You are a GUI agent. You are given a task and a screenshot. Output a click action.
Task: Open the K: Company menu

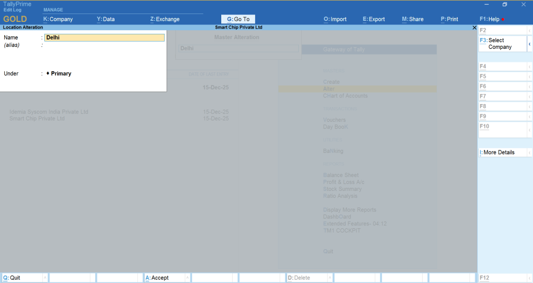pyautogui.click(x=58, y=19)
